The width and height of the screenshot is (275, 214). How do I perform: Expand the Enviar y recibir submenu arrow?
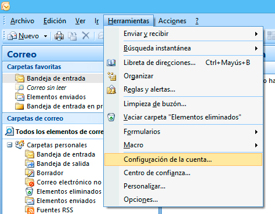point(256,34)
